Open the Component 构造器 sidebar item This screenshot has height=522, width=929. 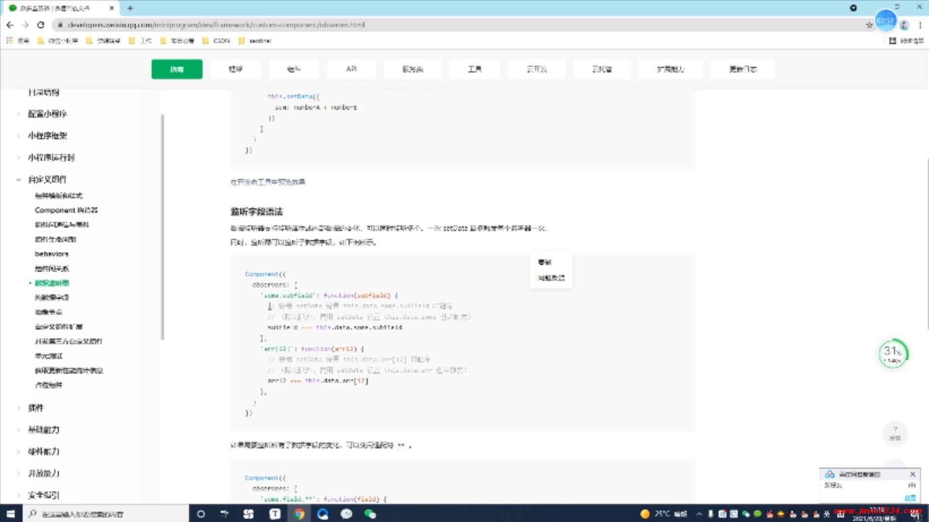coord(66,210)
